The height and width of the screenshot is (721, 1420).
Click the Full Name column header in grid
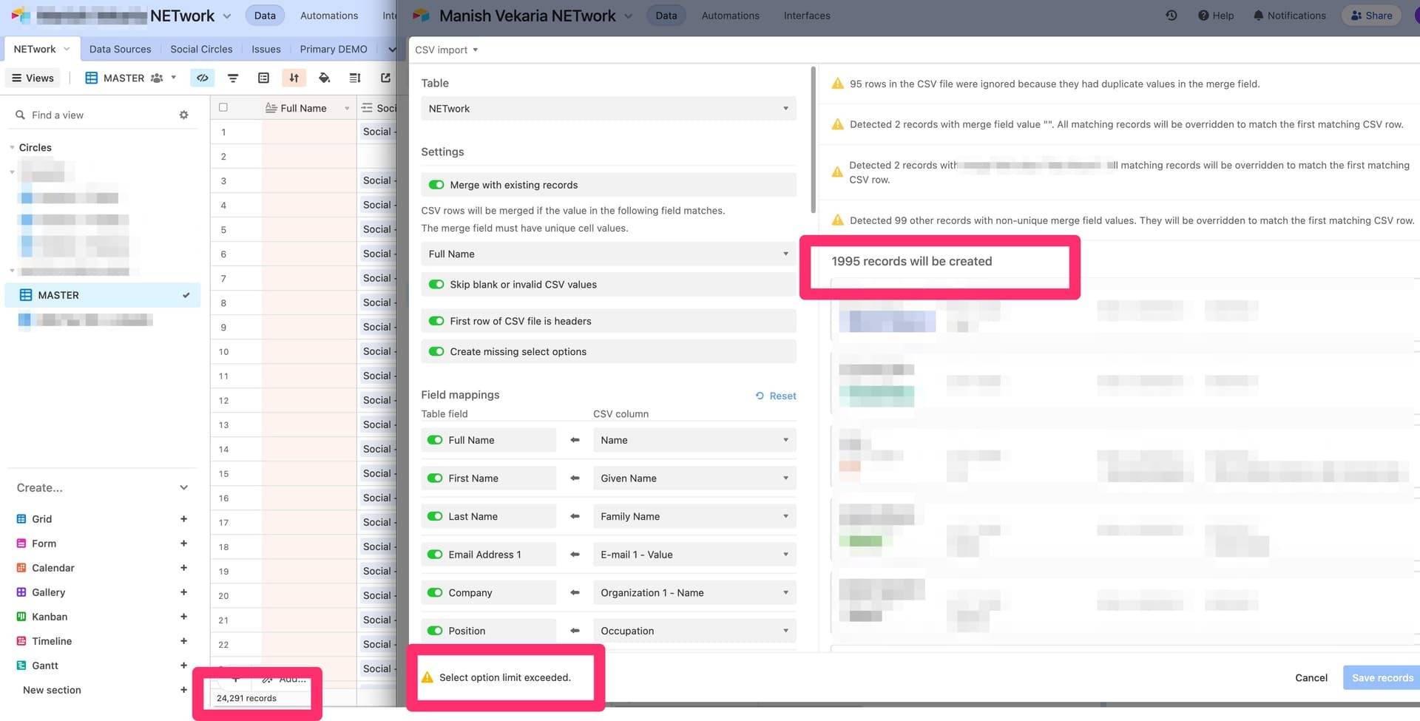[x=308, y=108]
